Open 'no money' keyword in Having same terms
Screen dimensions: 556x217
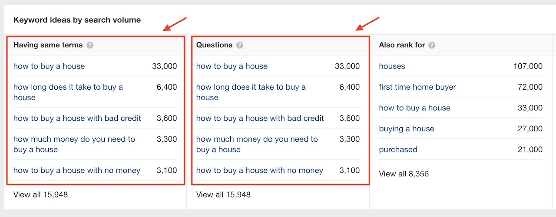click(x=77, y=170)
